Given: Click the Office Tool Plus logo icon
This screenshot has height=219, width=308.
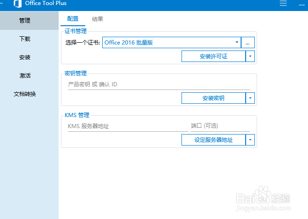Looking at the screenshot, I should pos(18,4).
